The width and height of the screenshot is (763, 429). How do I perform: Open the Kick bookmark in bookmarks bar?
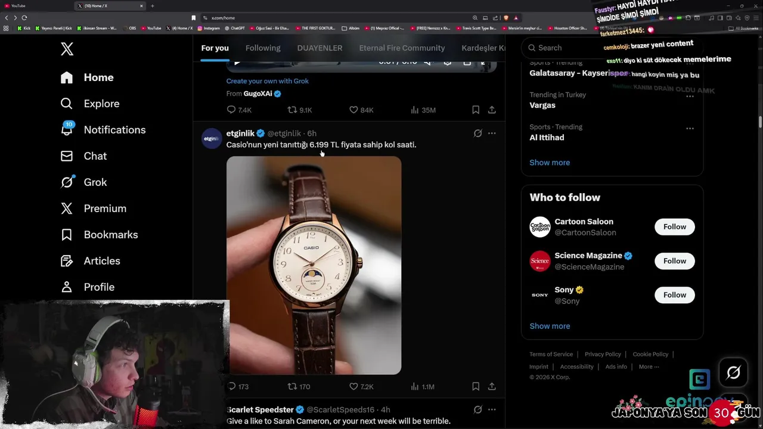24,28
